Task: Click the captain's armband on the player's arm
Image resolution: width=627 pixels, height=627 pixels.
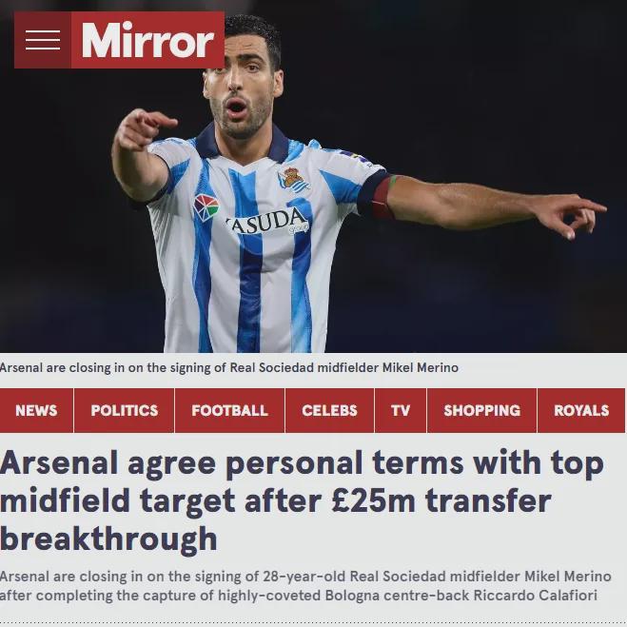Action: [379, 196]
